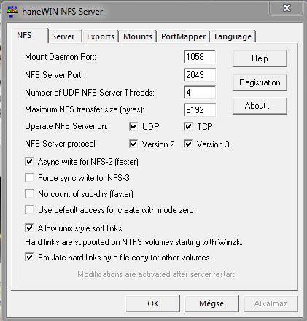
Task: Click the Mount Daemon Port field
Action: pyautogui.click(x=200, y=57)
